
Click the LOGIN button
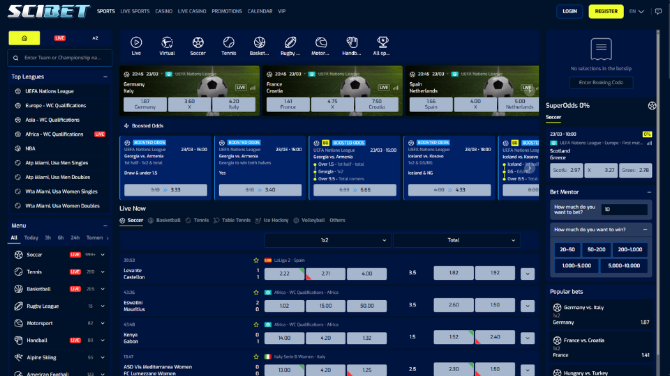tap(569, 12)
